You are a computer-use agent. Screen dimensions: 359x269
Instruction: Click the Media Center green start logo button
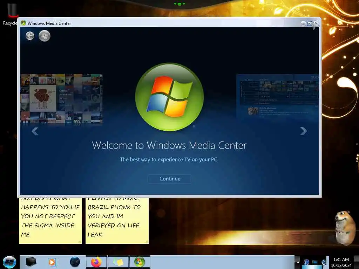45,36
